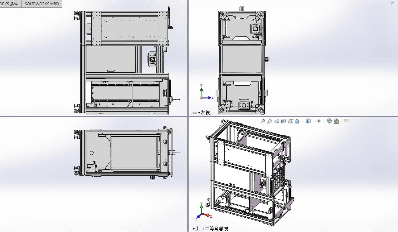Screen dimensions: 398x232
Task: Expand the Hide/Show Items dropdown arrow
Action: pyautogui.click(x=324, y=121)
